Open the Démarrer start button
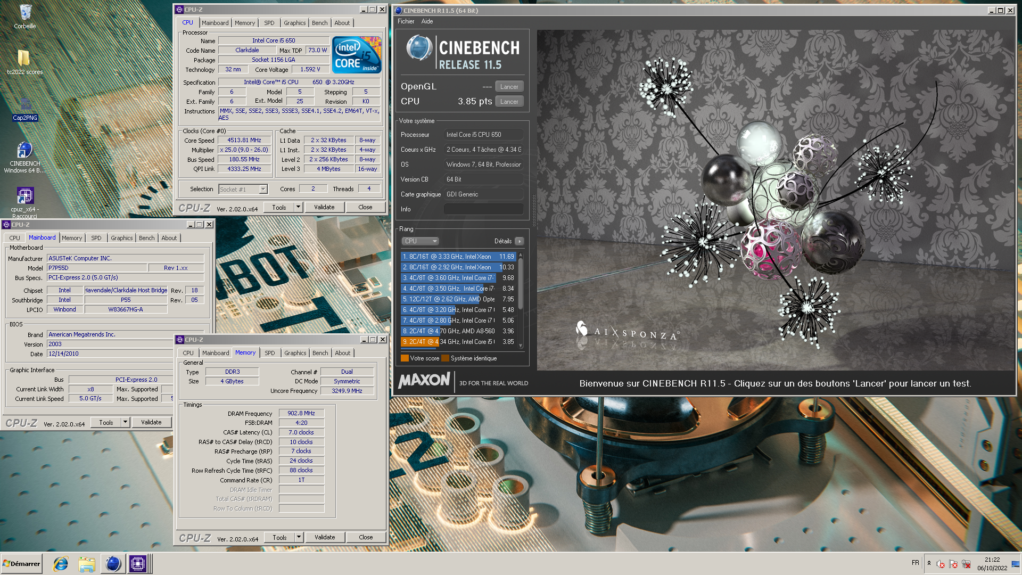The width and height of the screenshot is (1022, 575). (21, 564)
